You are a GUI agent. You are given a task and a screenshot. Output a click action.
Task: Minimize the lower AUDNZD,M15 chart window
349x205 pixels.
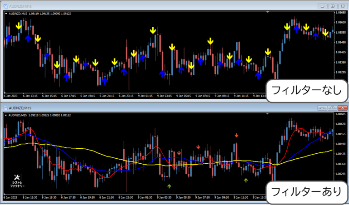(322, 108)
